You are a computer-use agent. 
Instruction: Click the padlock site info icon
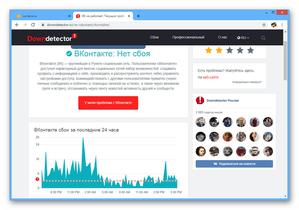[43, 25]
